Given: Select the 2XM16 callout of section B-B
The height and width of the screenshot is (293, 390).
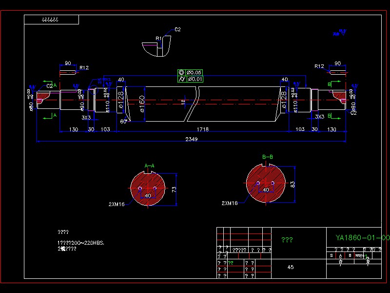Looking at the screenshot, I should point(229,203).
